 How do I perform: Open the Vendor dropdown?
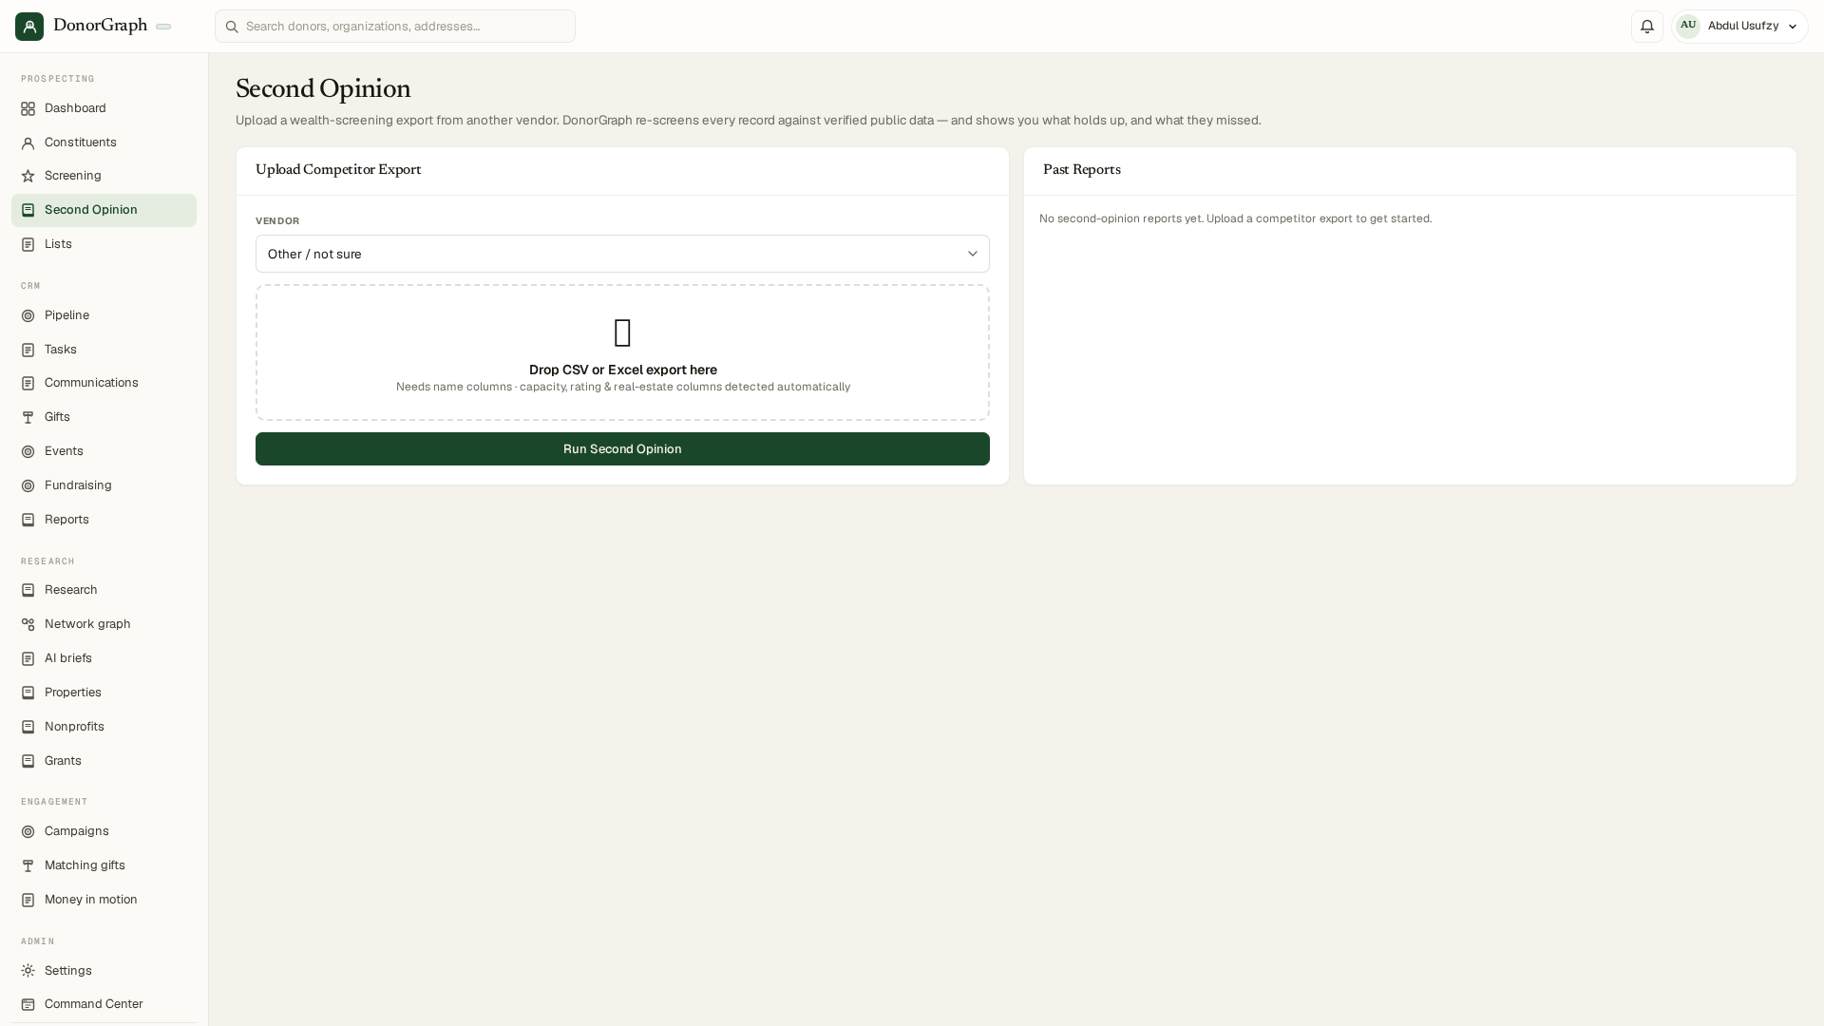(x=622, y=254)
